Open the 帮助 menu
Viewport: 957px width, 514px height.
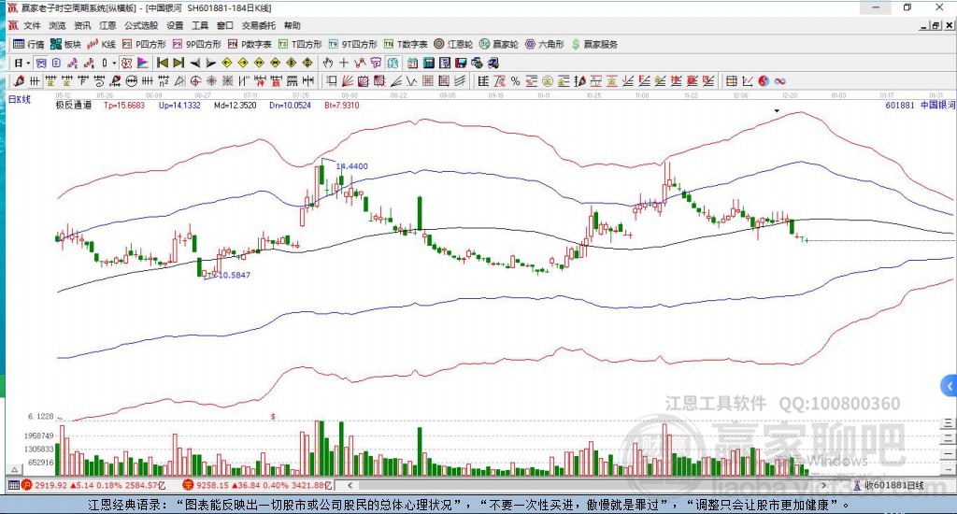coord(292,25)
